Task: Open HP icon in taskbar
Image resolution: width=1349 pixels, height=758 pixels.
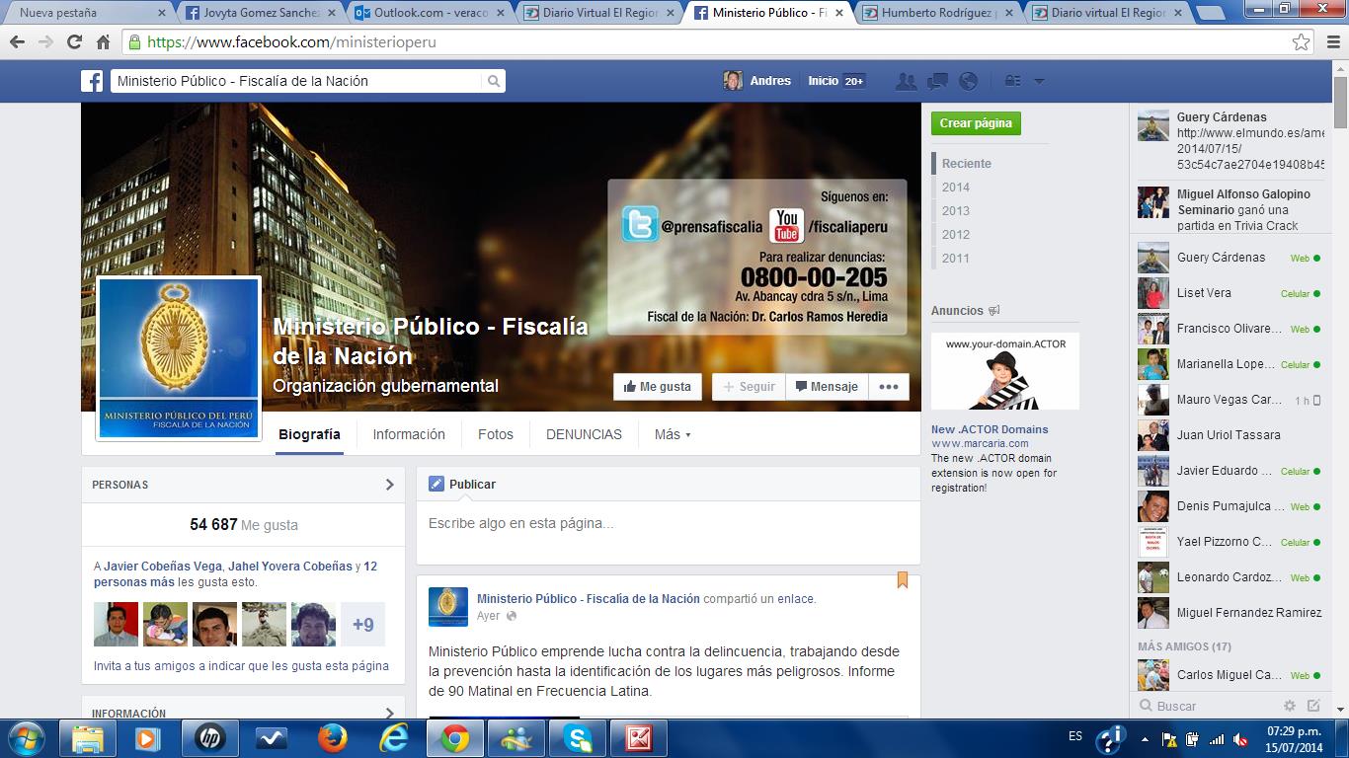Action: click(210, 738)
